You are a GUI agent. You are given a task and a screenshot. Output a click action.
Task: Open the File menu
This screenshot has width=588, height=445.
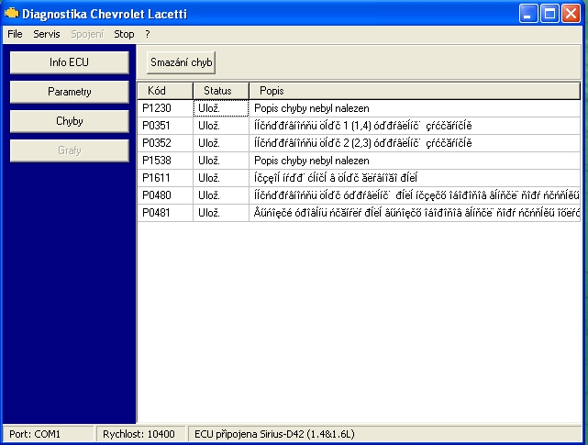pos(15,34)
